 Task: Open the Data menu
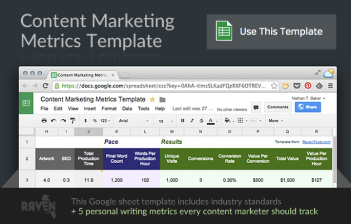pyautogui.click(x=127, y=109)
